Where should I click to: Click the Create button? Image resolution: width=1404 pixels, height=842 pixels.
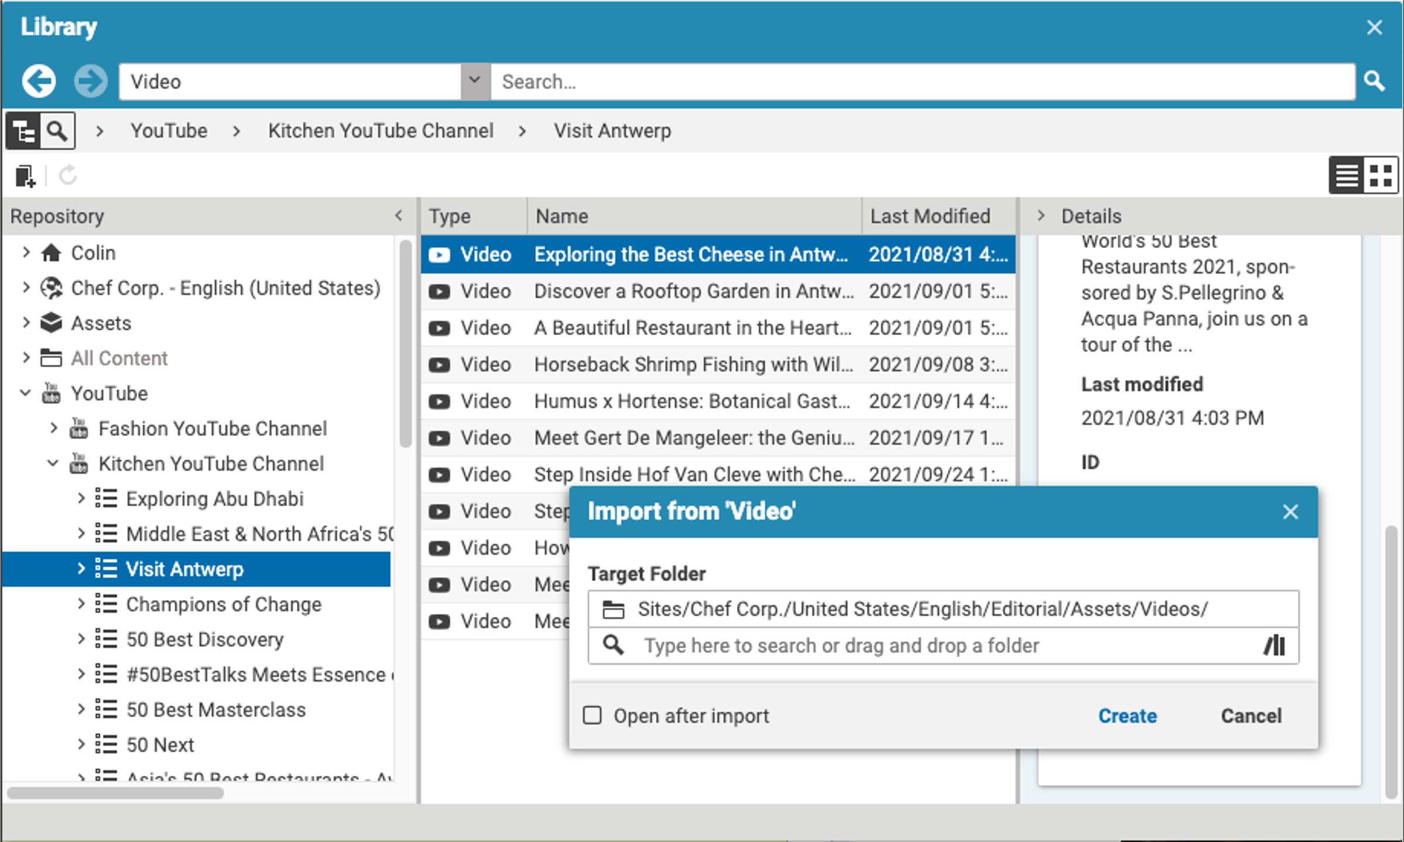pos(1127,716)
